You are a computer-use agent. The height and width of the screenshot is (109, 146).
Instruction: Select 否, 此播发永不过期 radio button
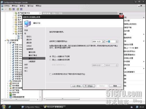(50, 56)
